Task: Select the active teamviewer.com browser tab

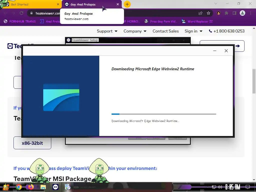Action: (x=91, y=4)
